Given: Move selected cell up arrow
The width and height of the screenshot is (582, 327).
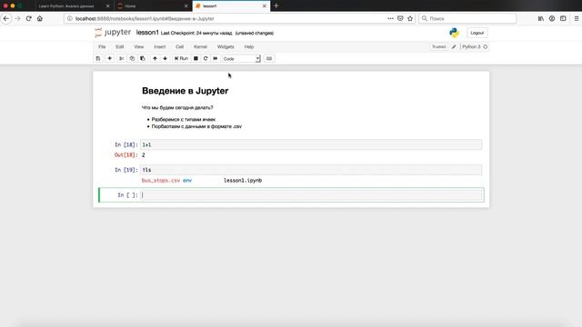Looking at the screenshot, I should pyautogui.click(x=155, y=58).
